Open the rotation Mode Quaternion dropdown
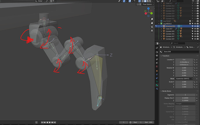The height and width of the screenshot is (125, 200). pyautogui.click(x=183, y=78)
